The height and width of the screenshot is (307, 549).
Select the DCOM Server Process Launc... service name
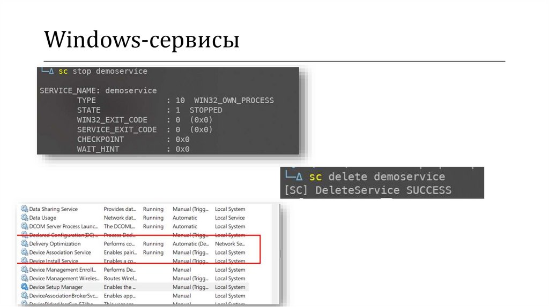(63, 226)
